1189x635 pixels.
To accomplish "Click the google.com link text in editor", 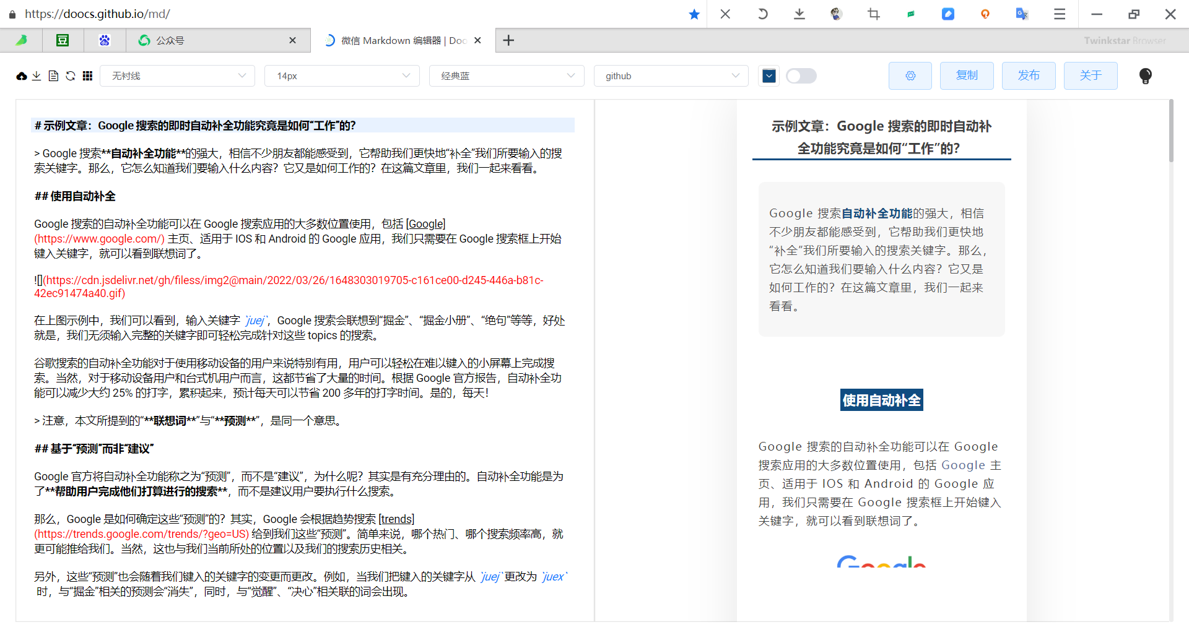I will coord(99,239).
